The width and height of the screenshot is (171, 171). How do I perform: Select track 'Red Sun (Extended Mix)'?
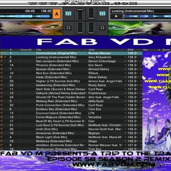click(x=54, y=73)
